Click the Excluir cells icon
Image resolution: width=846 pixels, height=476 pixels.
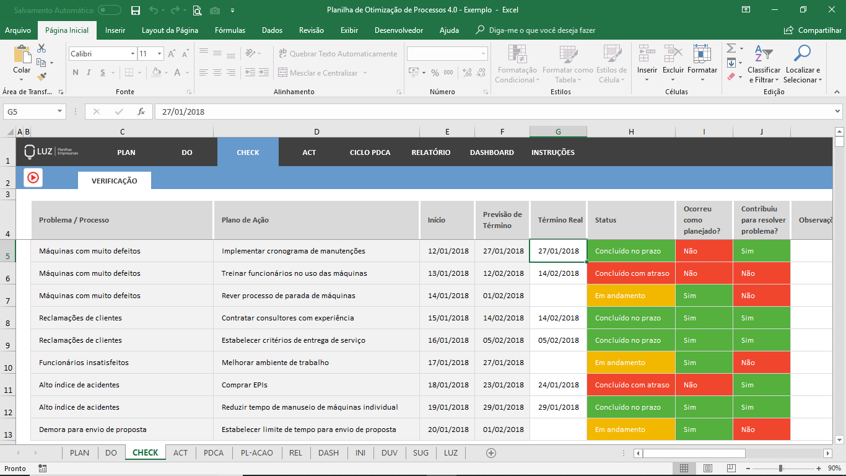[x=673, y=54]
